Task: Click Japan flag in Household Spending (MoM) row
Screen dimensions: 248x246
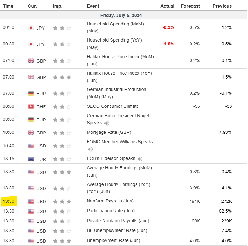Action: pos(31,28)
